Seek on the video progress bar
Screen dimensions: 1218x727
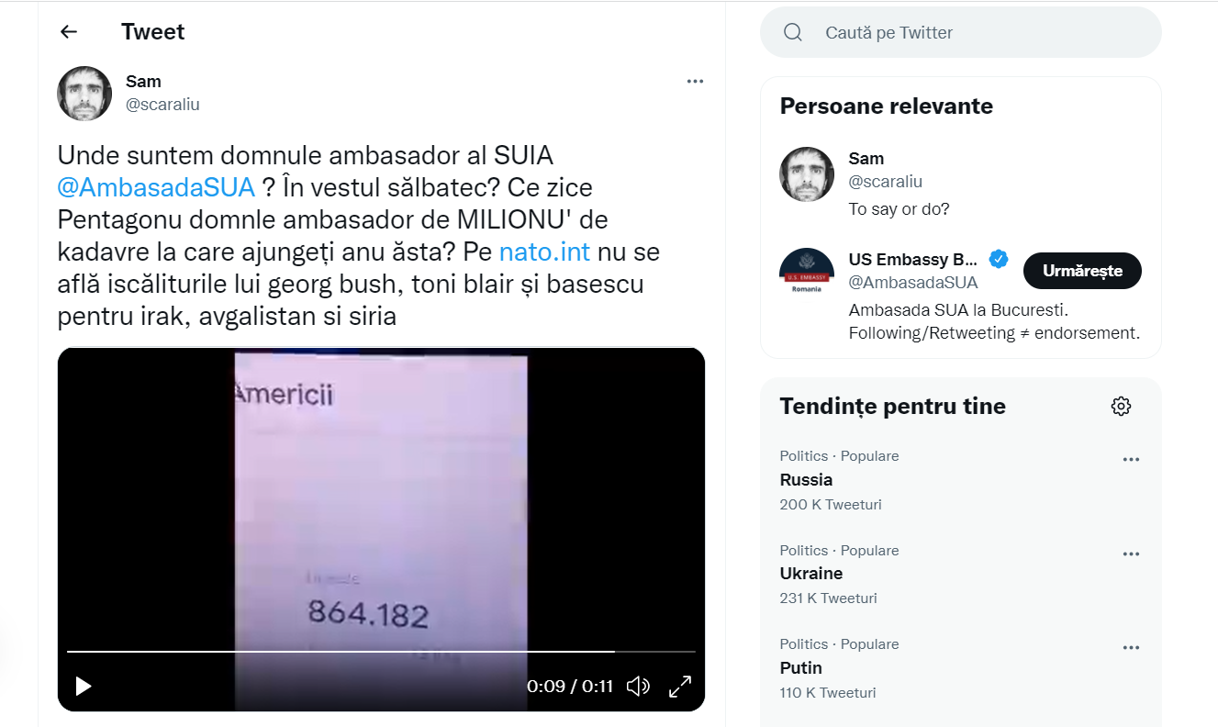click(381, 651)
